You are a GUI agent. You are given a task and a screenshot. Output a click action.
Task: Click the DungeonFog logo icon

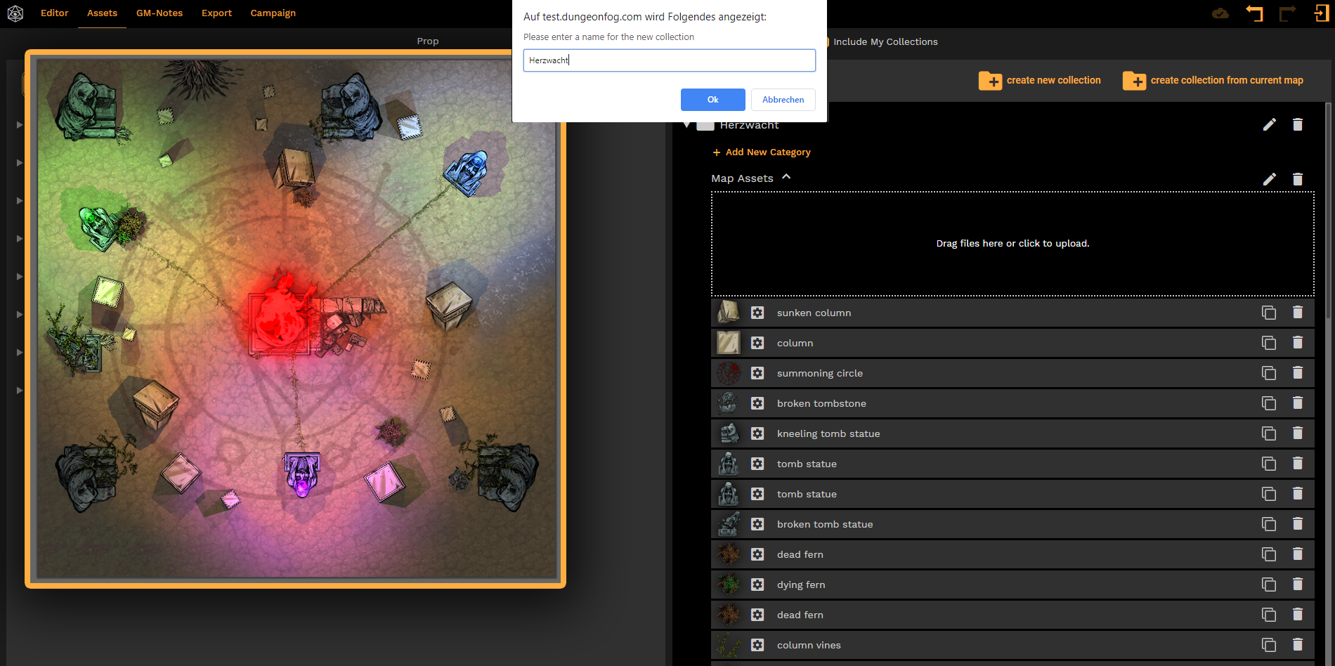tap(15, 13)
